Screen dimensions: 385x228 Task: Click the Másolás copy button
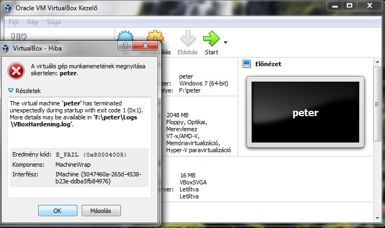point(101,211)
